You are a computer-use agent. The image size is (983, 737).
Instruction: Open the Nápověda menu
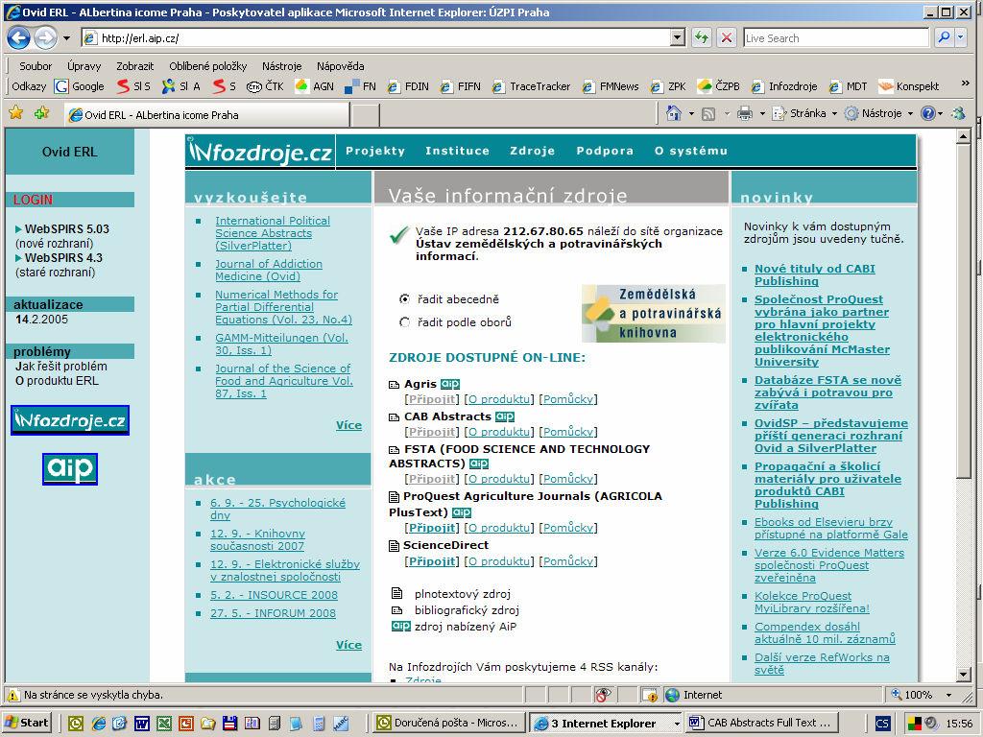coord(341,66)
